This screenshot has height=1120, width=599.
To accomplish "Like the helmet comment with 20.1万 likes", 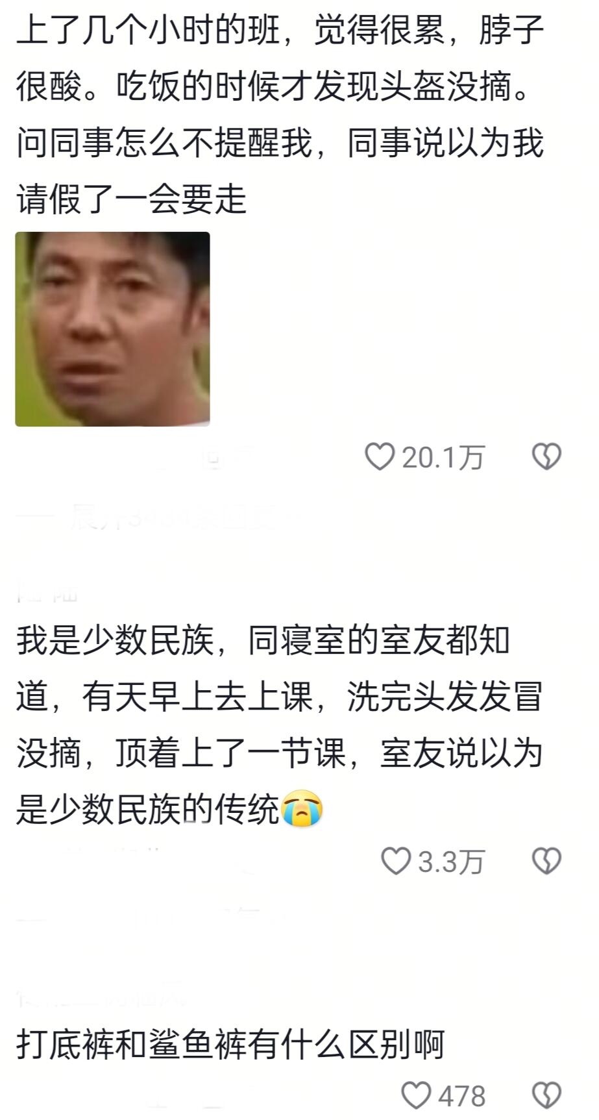I will [x=380, y=456].
